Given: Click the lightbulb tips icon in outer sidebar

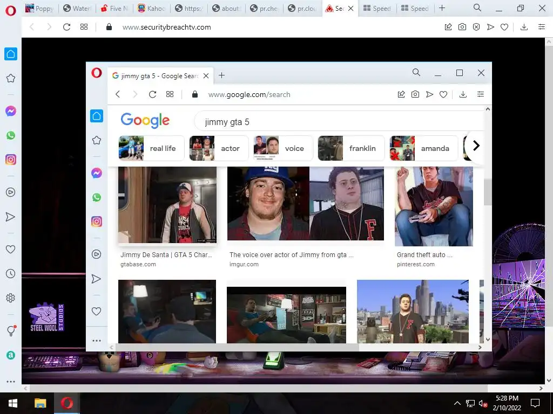Looking at the screenshot, I should [x=11, y=330].
